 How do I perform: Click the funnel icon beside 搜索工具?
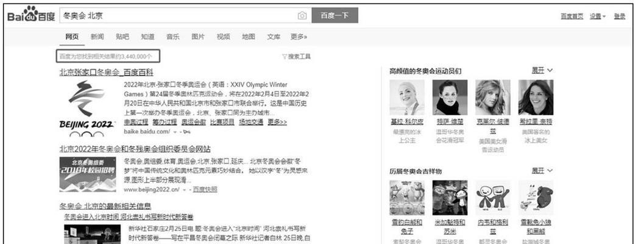pyautogui.click(x=285, y=57)
